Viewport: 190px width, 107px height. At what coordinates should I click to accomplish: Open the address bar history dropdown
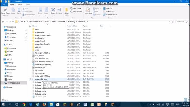(170, 22)
